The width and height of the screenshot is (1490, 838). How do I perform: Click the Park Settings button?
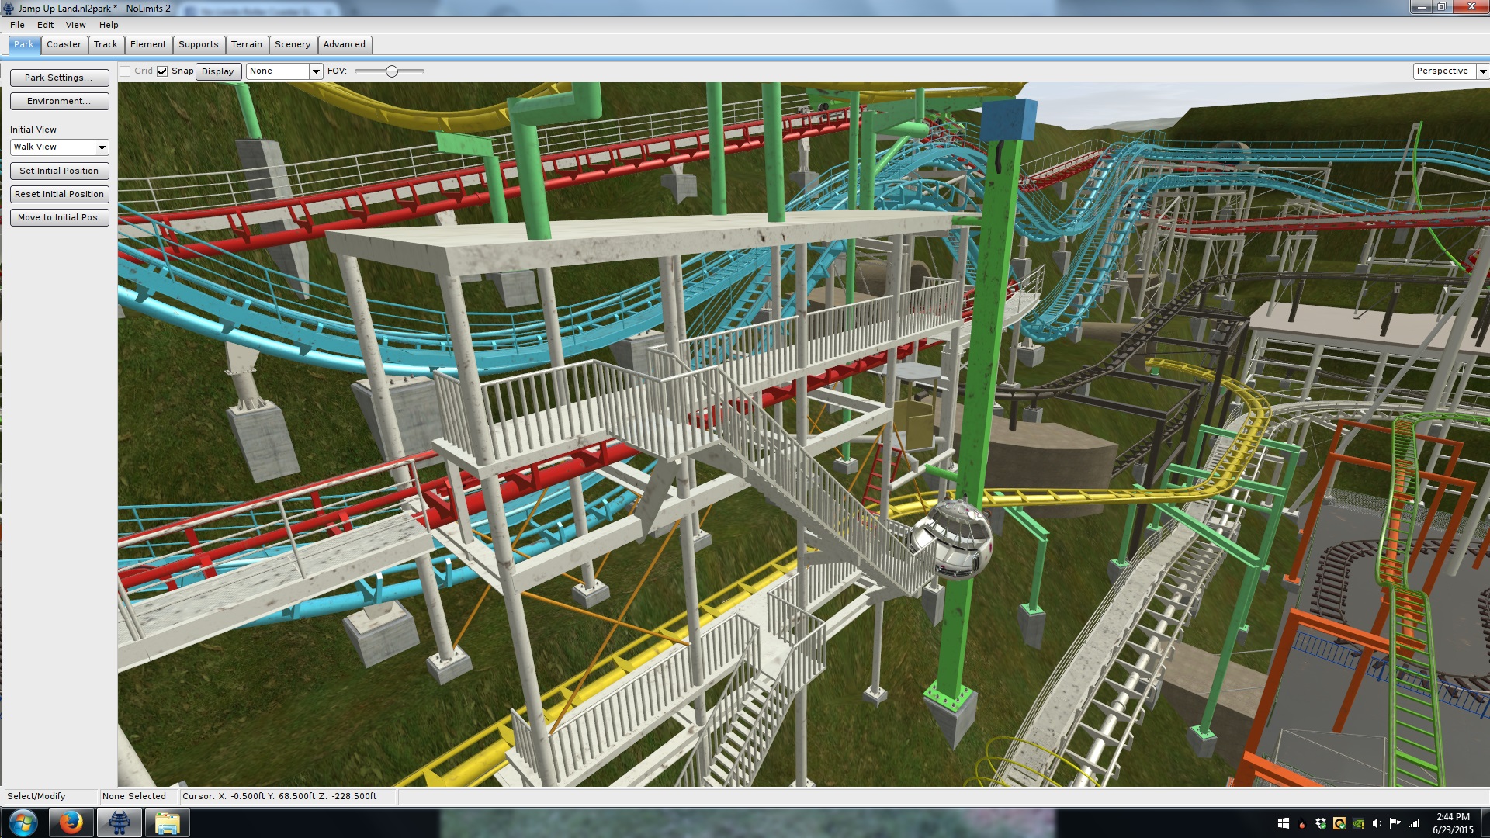click(x=59, y=78)
